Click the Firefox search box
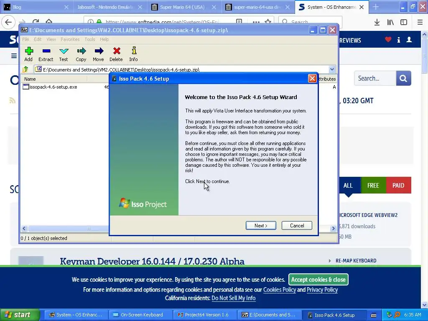 click(x=310, y=22)
